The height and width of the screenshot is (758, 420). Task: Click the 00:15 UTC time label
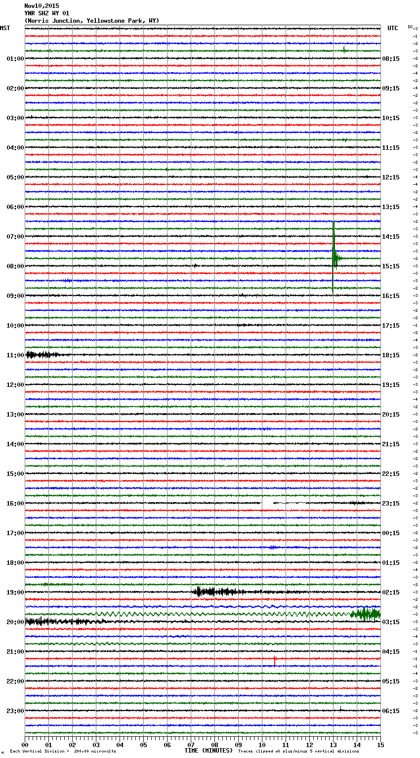pos(391,533)
